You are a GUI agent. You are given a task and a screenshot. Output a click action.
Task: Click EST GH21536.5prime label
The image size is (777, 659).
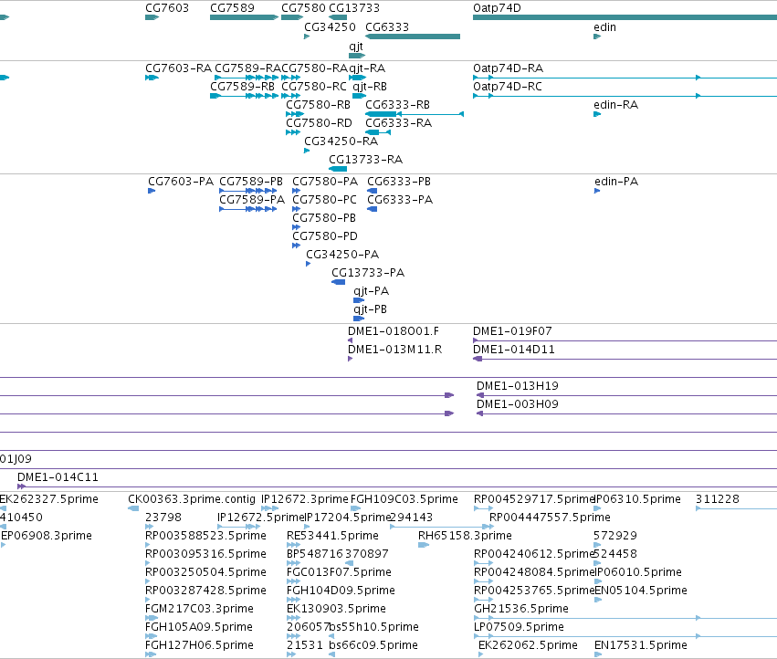[x=521, y=609]
